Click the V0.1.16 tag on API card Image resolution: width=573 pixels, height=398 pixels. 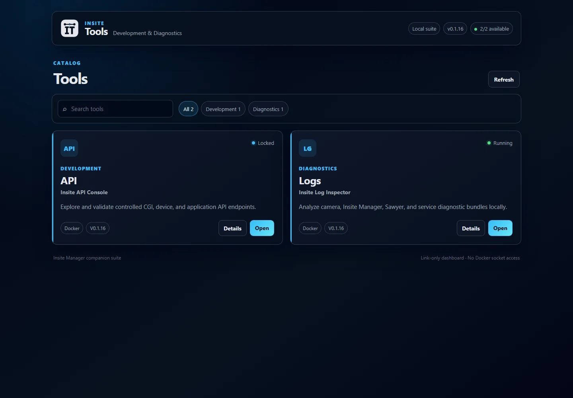click(x=98, y=228)
